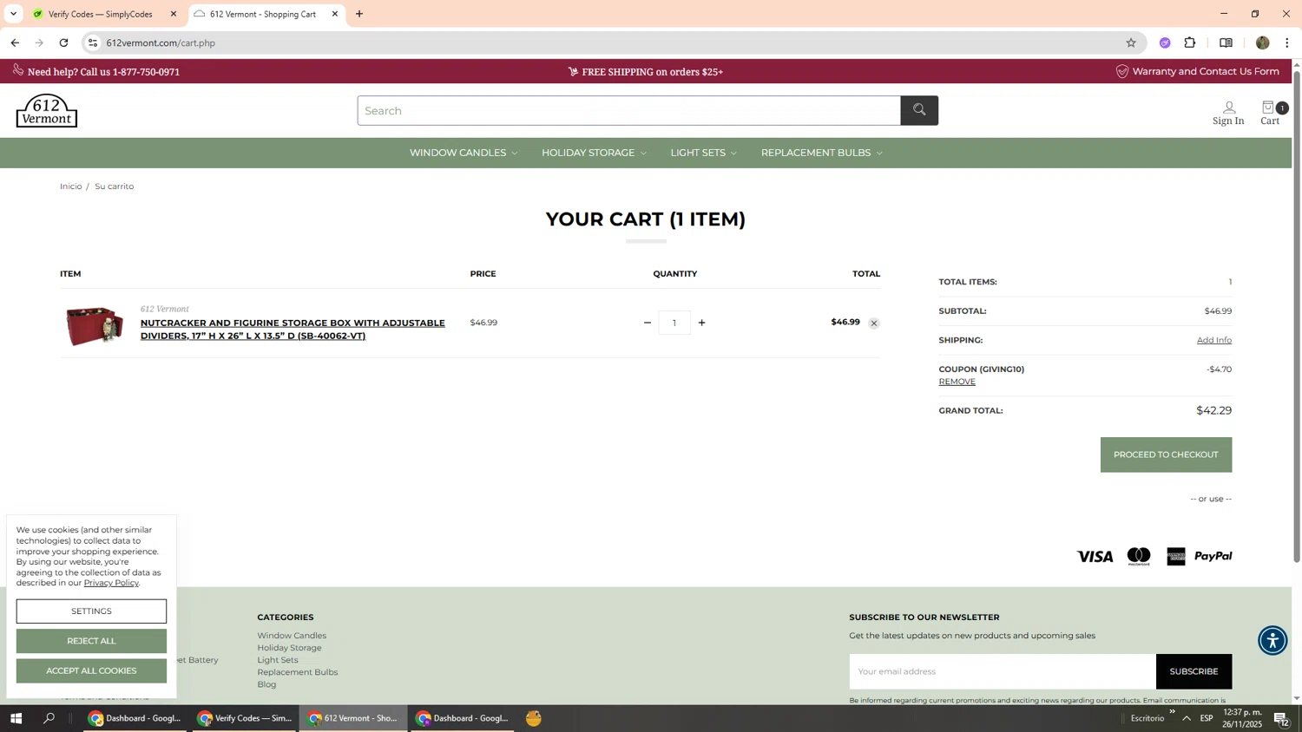Viewport: 1302px width, 732px height.
Task: Switch to Verify Codes SimplyCodes tab
Action: [x=100, y=14]
